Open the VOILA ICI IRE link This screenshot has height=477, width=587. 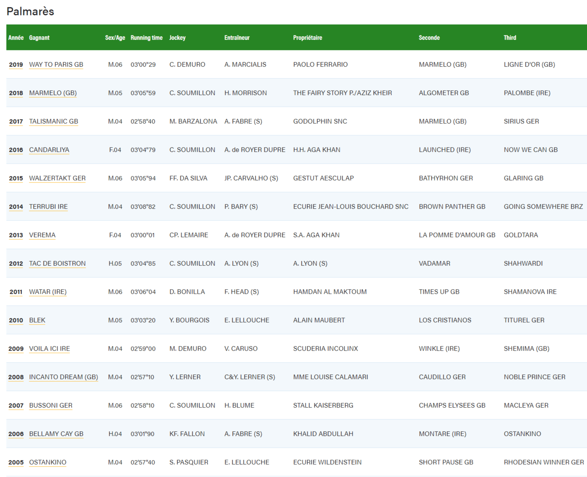[x=50, y=348]
